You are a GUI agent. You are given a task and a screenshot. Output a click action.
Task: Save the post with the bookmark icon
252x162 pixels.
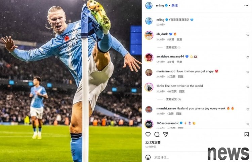pyautogui.click(x=247, y=134)
